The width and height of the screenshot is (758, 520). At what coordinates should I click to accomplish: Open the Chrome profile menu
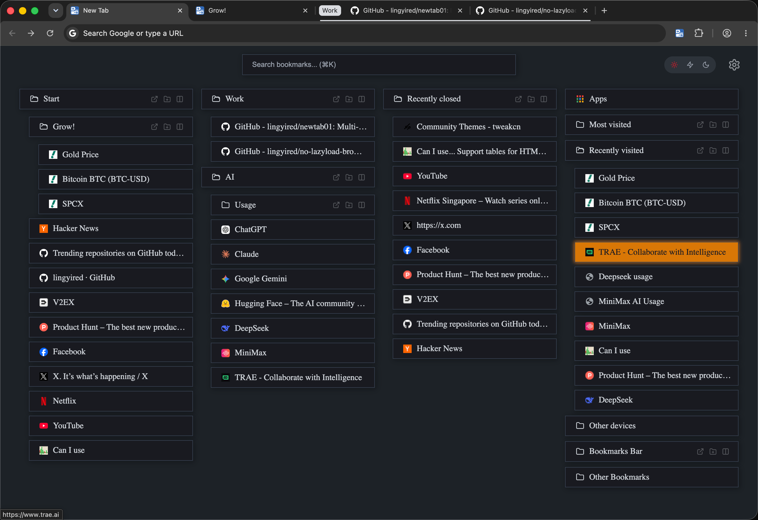point(727,33)
